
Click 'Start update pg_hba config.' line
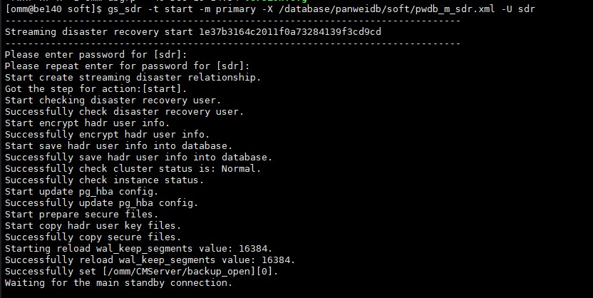coord(82,191)
